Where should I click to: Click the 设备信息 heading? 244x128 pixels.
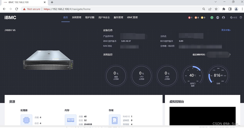[x=108, y=30]
